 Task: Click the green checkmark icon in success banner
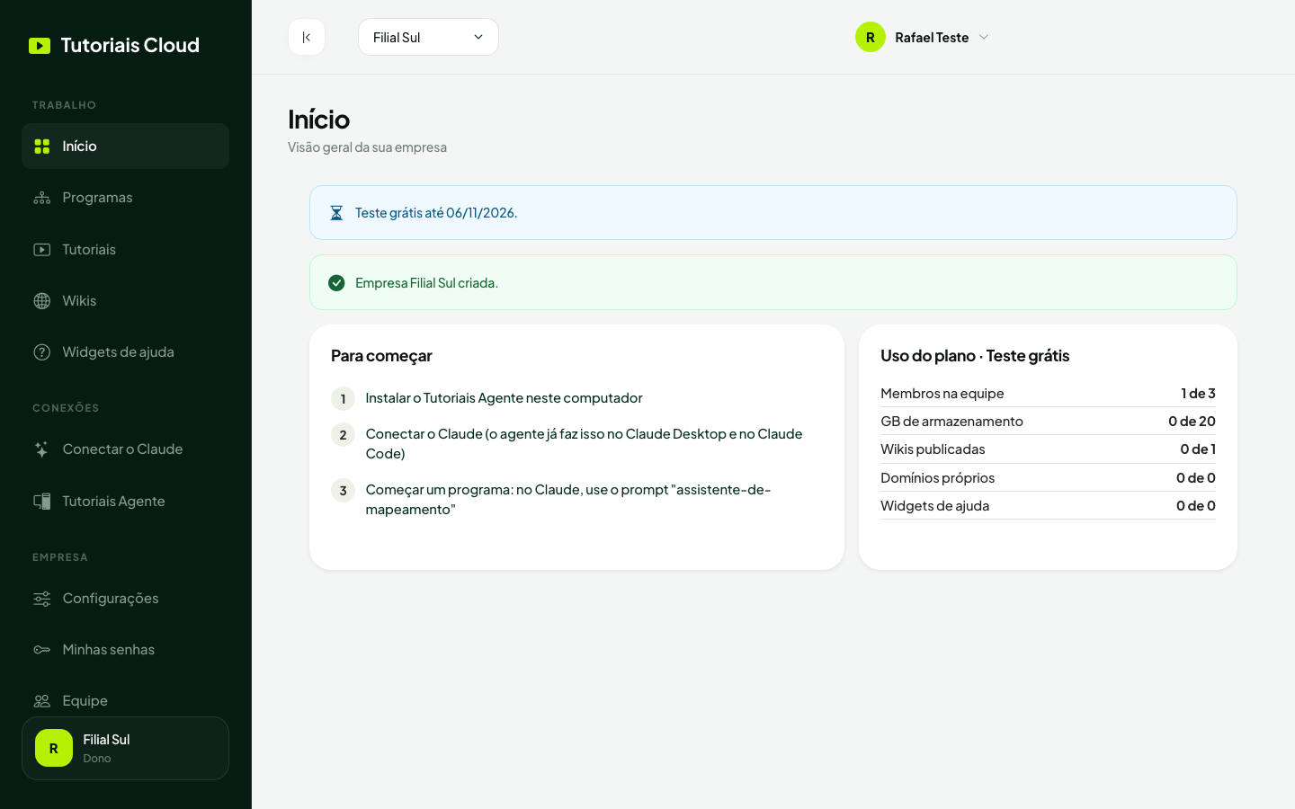(336, 283)
